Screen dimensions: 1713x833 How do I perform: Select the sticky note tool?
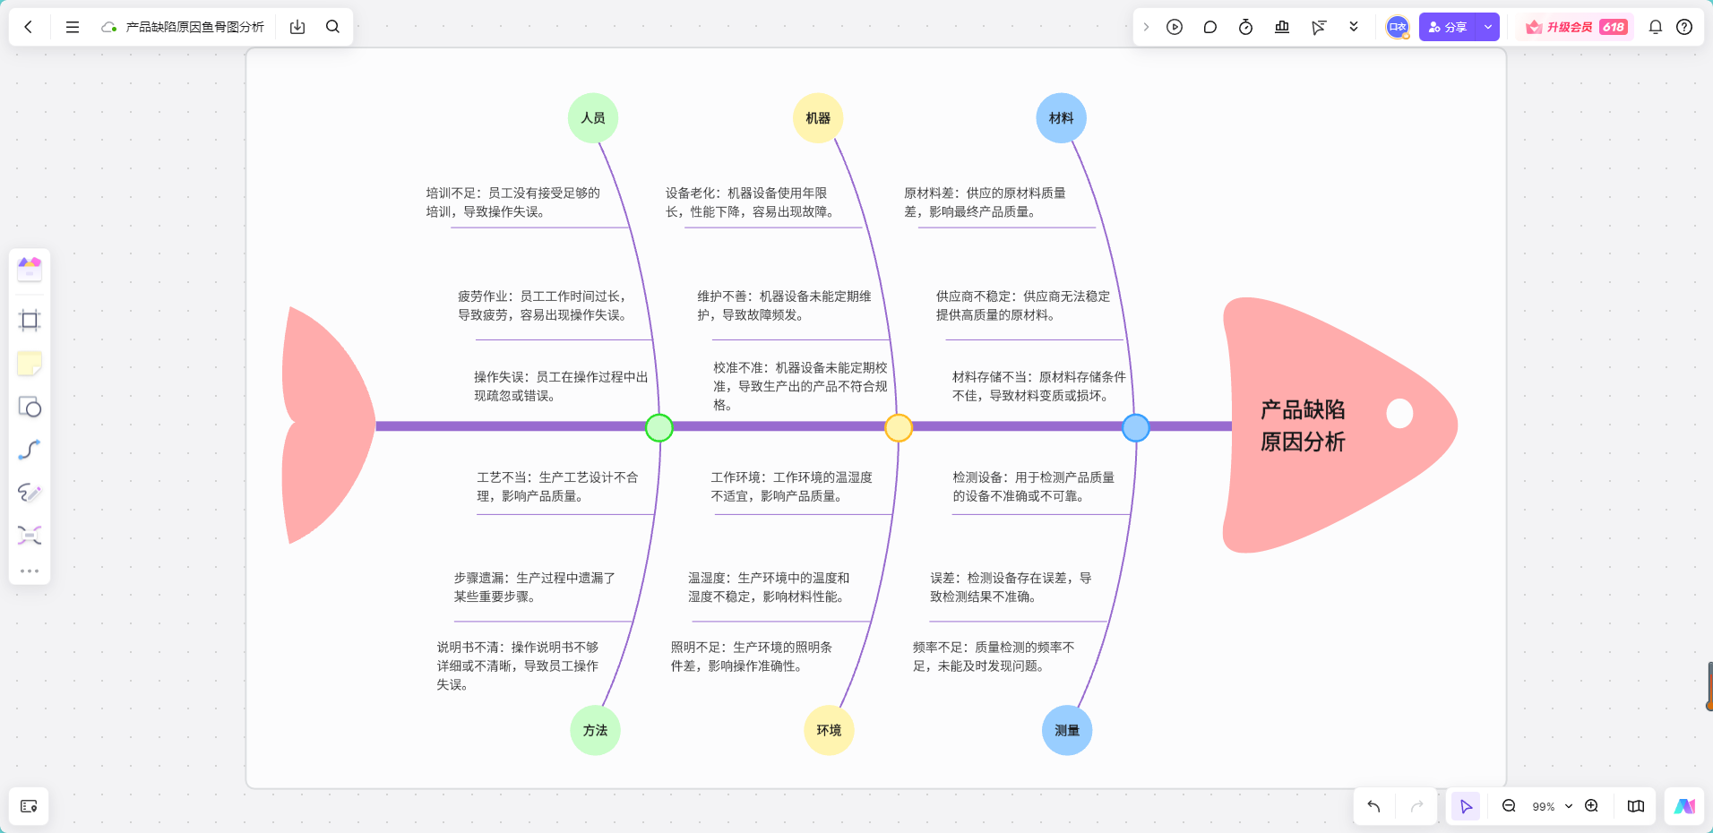[x=30, y=364]
